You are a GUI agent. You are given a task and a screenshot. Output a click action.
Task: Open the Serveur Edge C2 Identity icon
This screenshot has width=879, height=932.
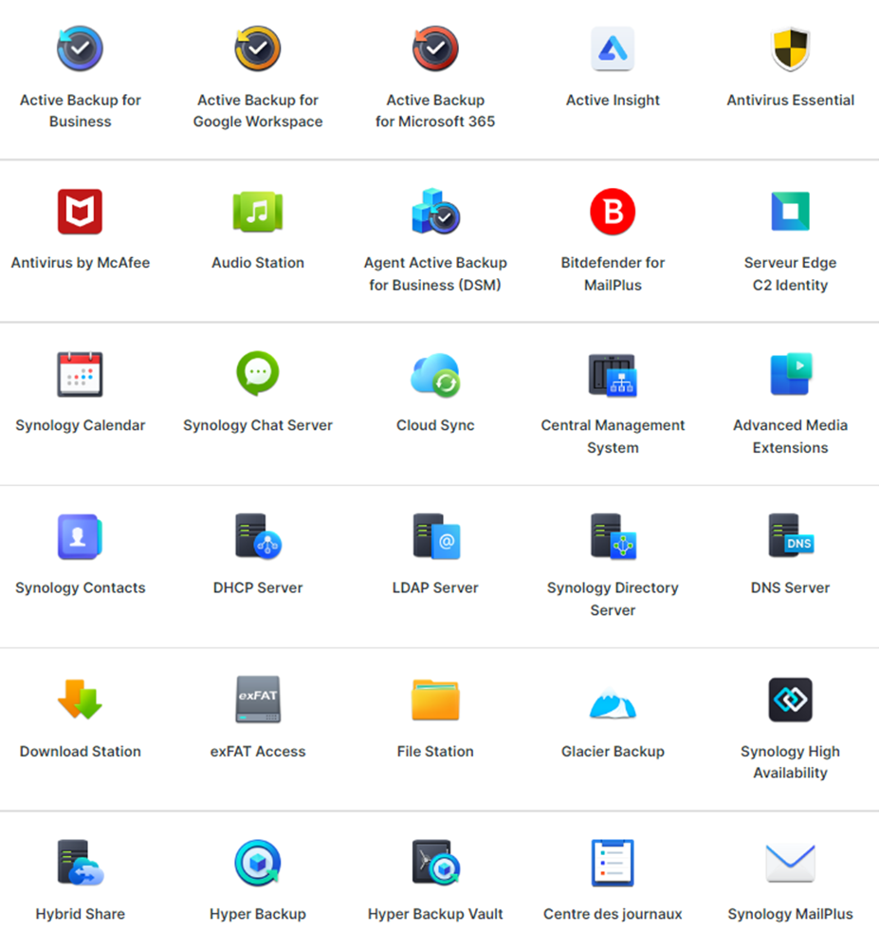pyautogui.click(x=791, y=211)
